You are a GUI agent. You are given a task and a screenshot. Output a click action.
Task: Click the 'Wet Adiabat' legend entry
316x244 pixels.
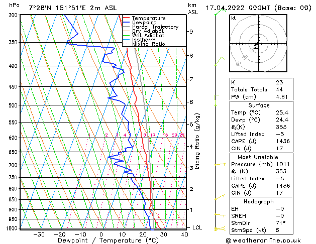[148, 35]
